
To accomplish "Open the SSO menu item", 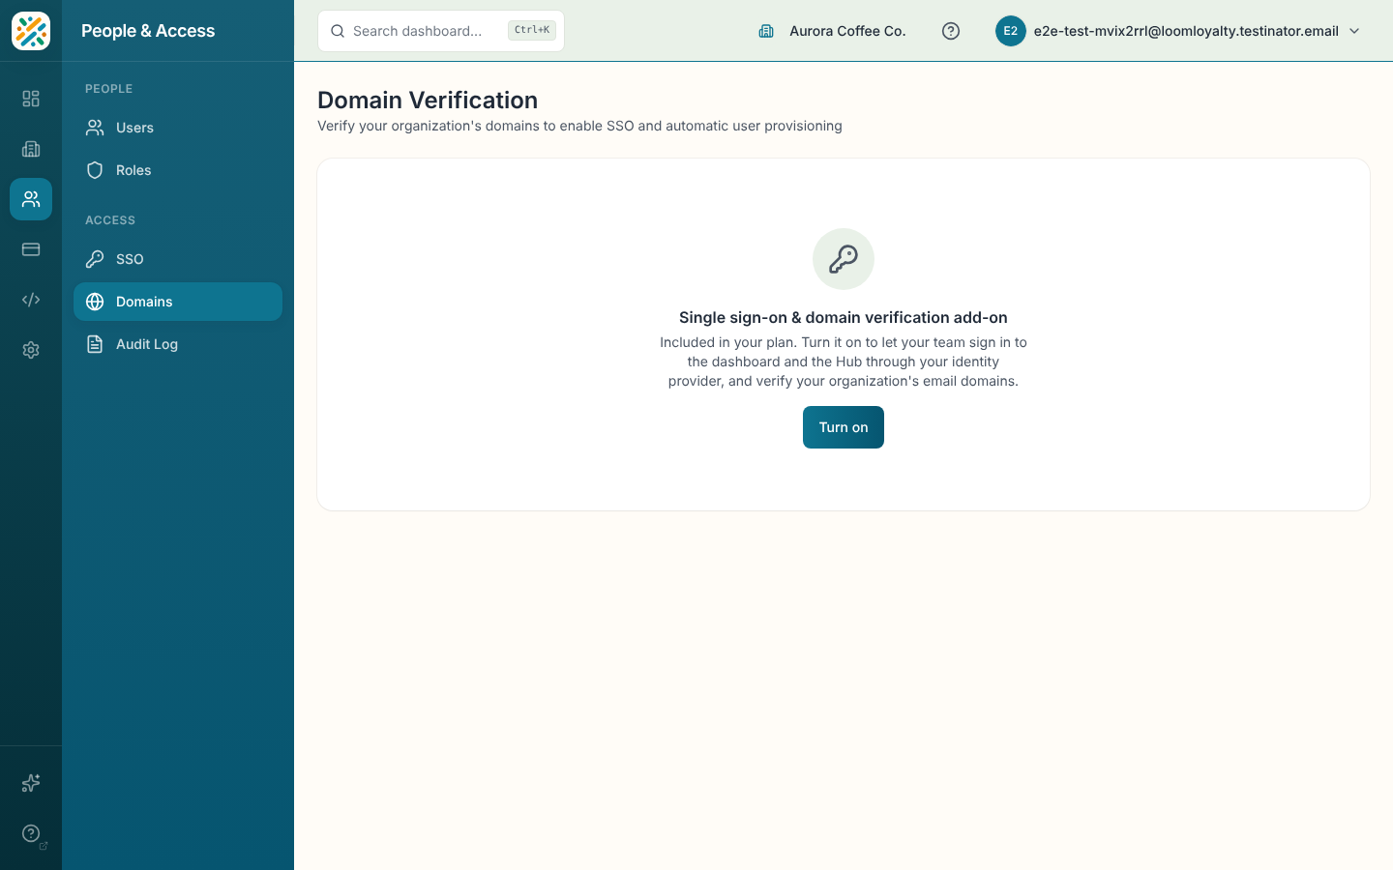I will 178,259.
